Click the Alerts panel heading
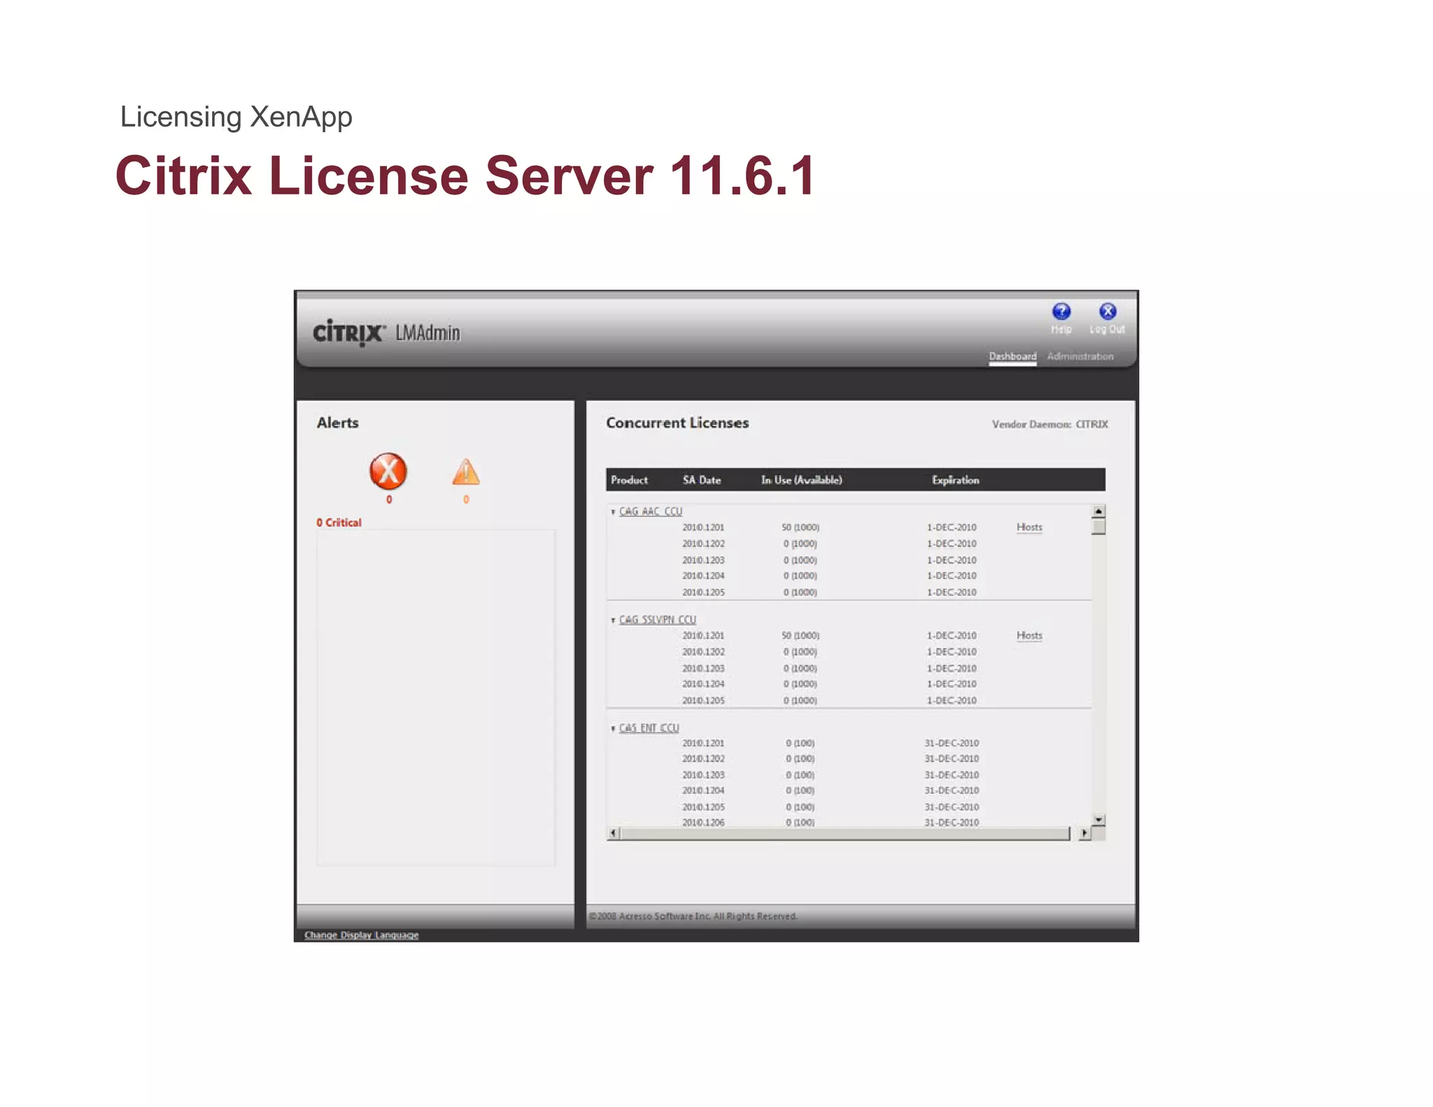The width and height of the screenshot is (1433, 1107). click(337, 423)
